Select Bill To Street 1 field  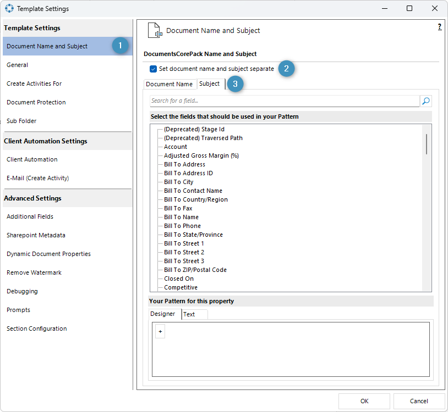(184, 243)
